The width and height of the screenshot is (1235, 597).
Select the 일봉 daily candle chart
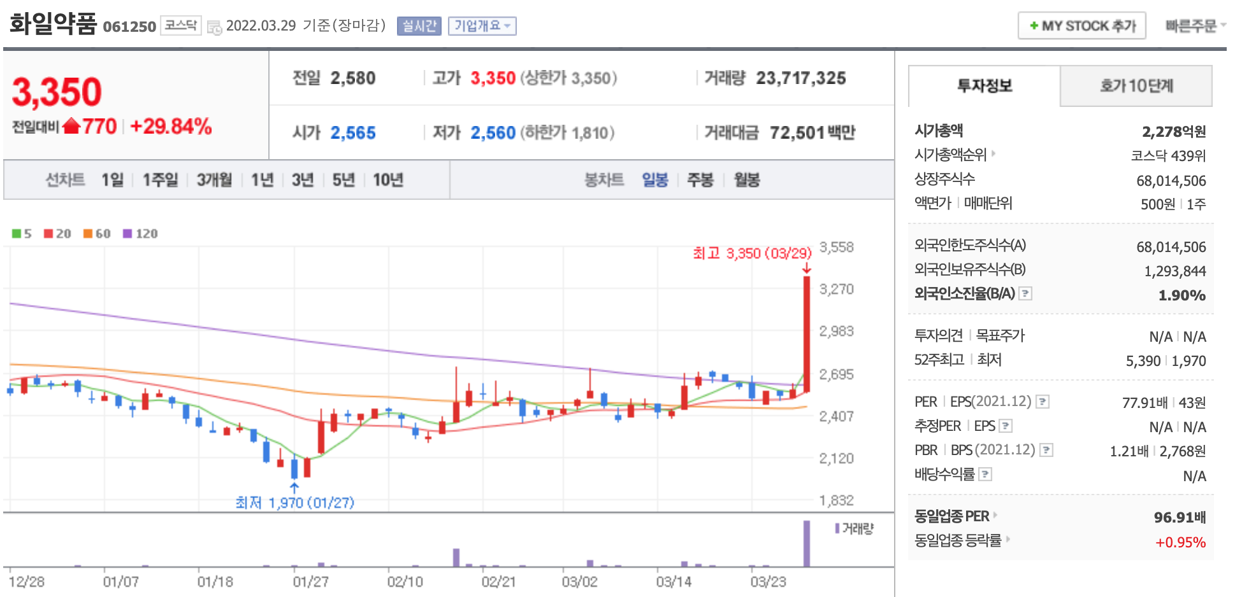655,180
